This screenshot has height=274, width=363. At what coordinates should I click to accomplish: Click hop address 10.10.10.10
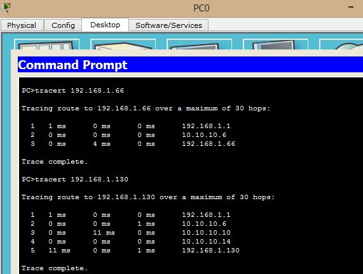(x=206, y=232)
